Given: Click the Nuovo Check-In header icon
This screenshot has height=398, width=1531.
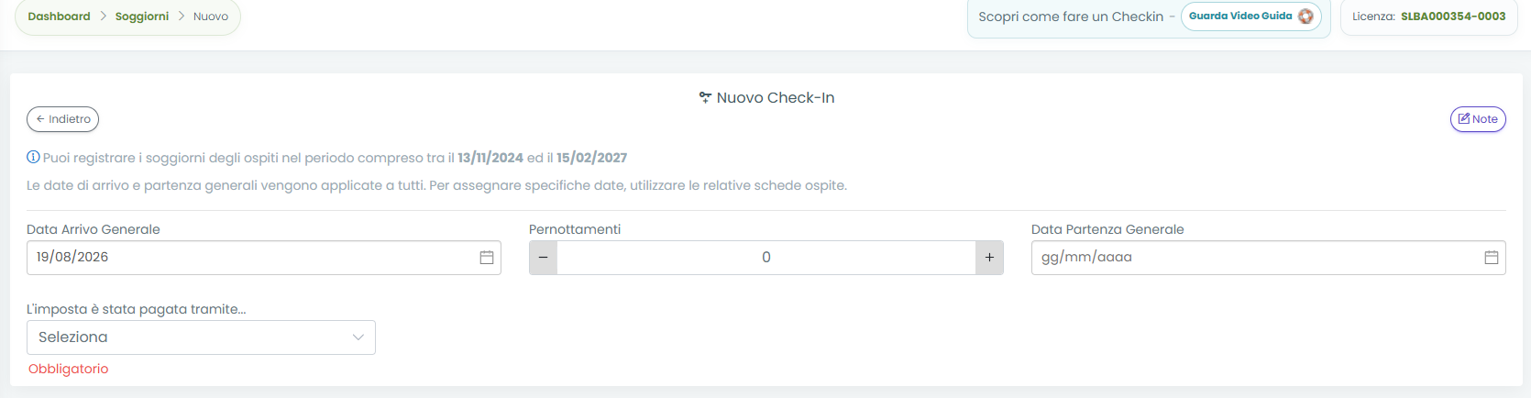Looking at the screenshot, I should point(705,97).
